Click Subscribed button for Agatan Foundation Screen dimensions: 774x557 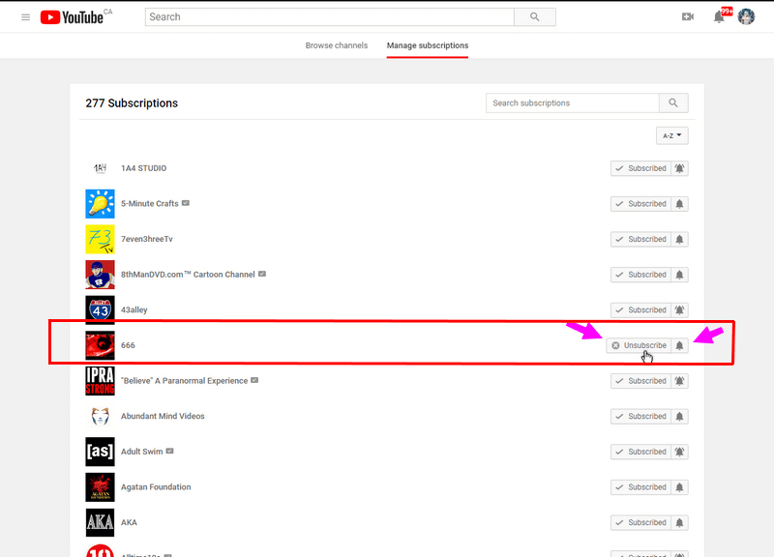(x=640, y=487)
